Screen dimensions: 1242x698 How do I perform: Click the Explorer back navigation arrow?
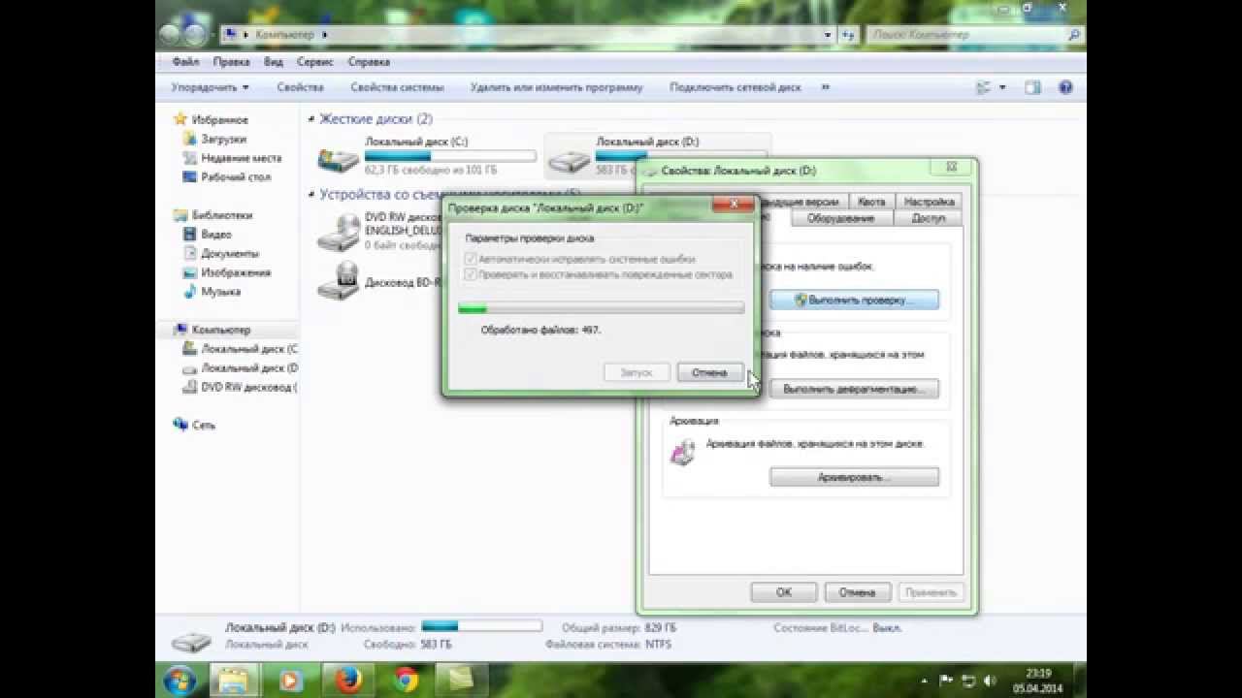tap(170, 35)
